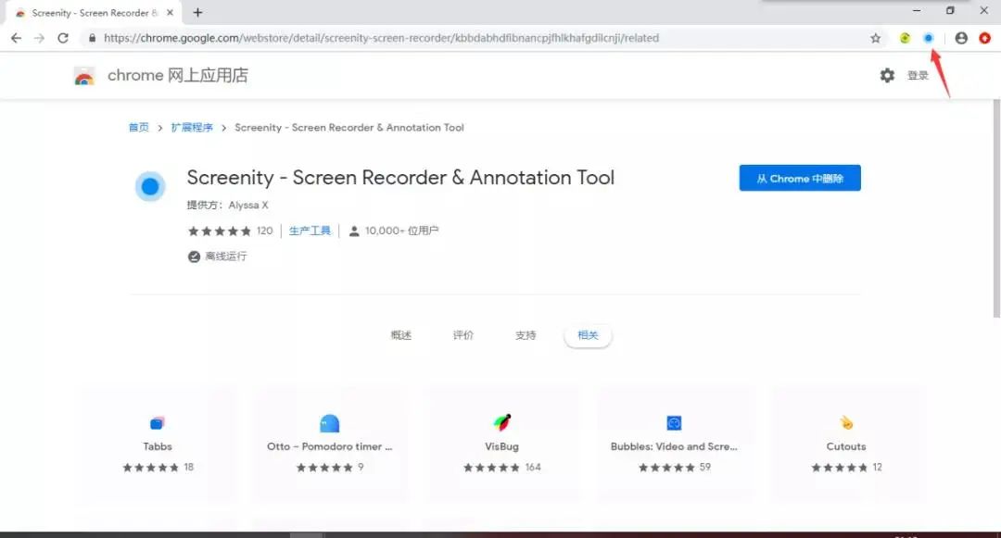The image size is (1001, 538).
Task: Click the Bubbles: Video and Scre... title
Action: 674,446
